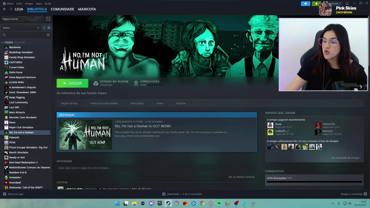This screenshot has height=208, width=370.
Task: Open friend Manuzo's profile
Action: (x=329, y=131)
